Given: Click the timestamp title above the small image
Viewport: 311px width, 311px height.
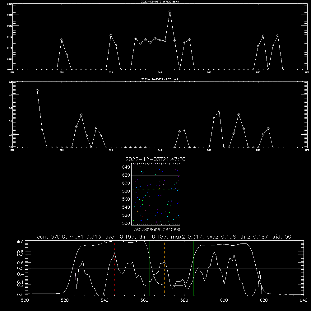Looking at the screenshot, I should click(x=155, y=159).
